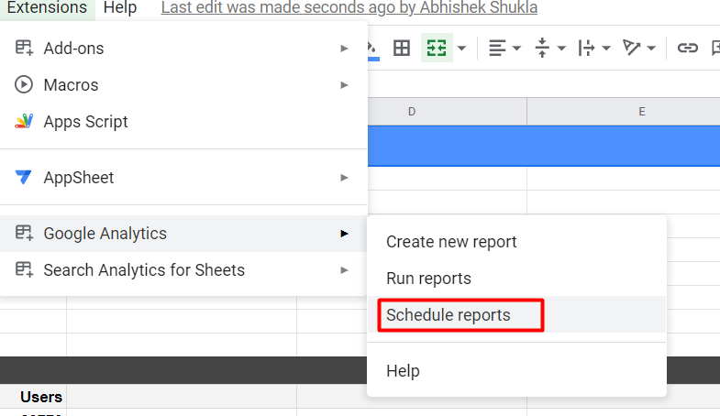Click the Google Analytics add-on icon
720x416 pixels.
pos(24,233)
